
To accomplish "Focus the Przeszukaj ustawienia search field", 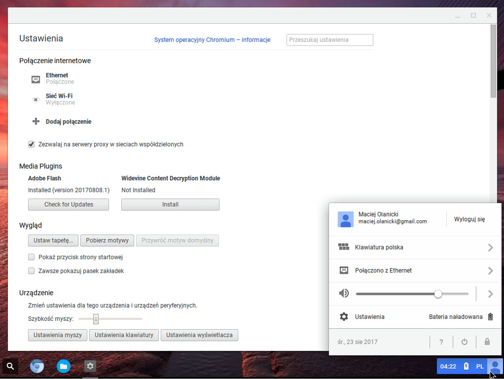I will [330, 40].
